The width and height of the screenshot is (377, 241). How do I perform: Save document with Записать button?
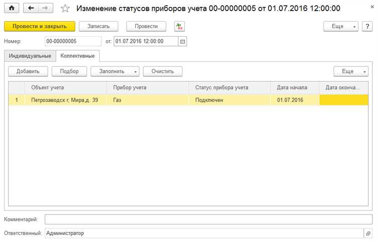point(99,27)
